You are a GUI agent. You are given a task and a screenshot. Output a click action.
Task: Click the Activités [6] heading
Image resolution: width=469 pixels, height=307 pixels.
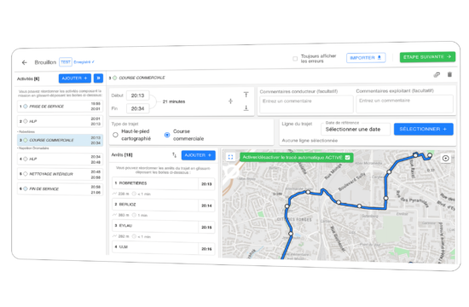tap(28, 78)
